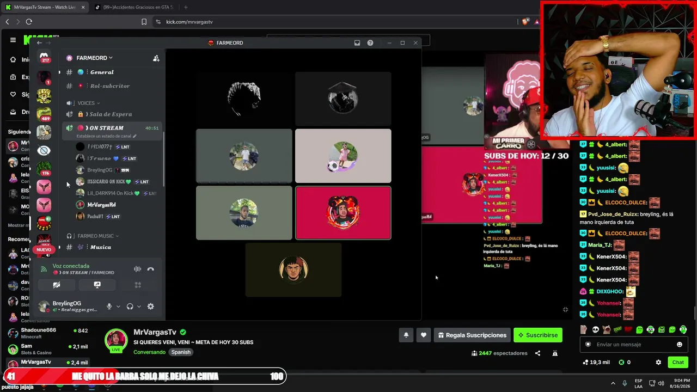
Task: Click PachuVI in voice channel member list
Action: coord(95,217)
